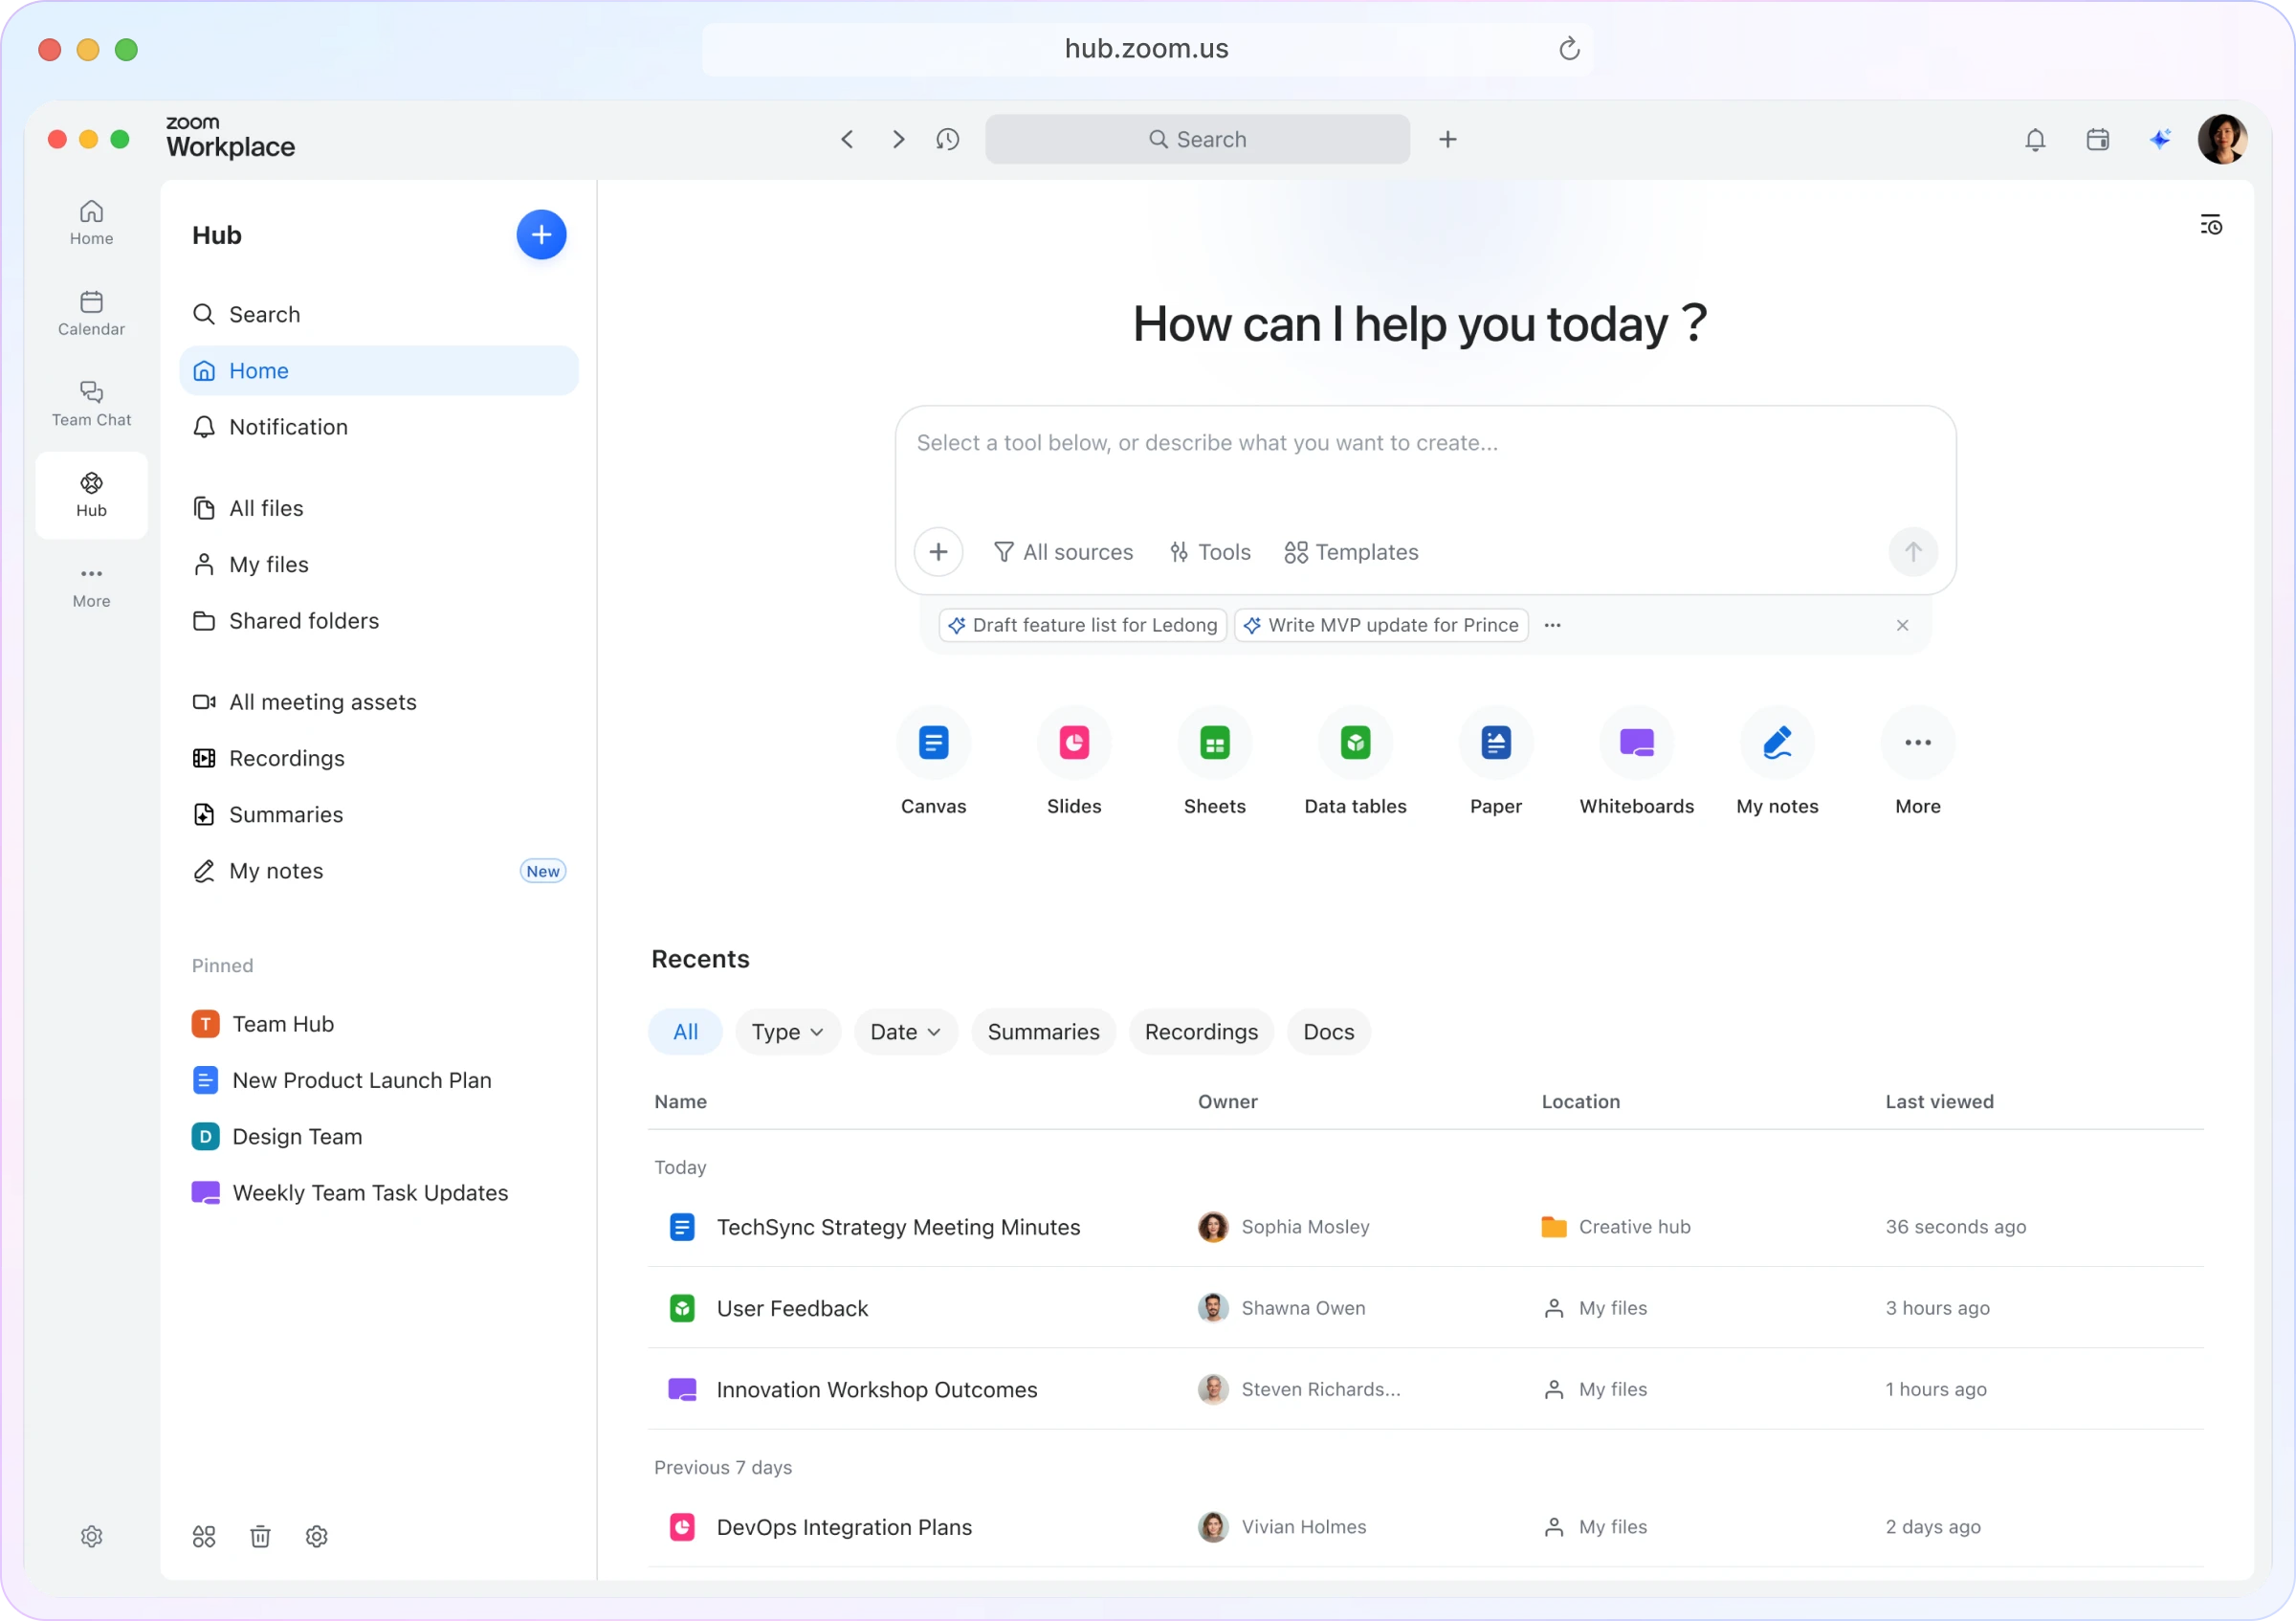Viewport: 2296px width, 1621px height.
Task: Open the profile avatar menu
Action: tap(2222, 139)
